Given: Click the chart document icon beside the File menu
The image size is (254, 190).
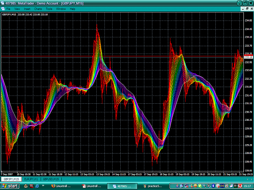Looking at the screenshot, I should tap(3, 9).
